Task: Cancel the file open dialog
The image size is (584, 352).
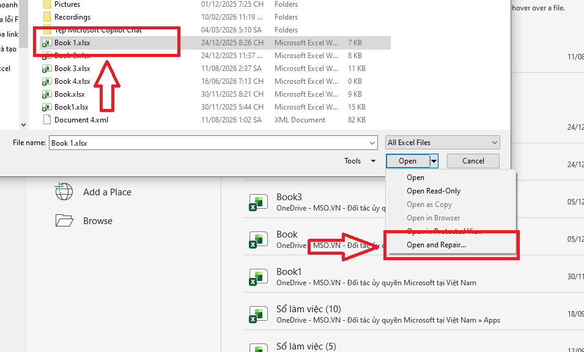Action: [473, 161]
